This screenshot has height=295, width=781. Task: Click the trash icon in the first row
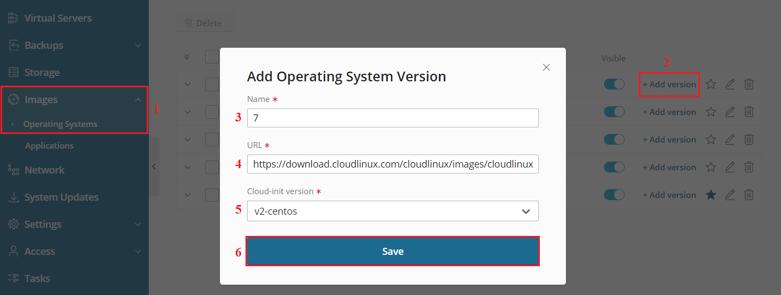(748, 84)
